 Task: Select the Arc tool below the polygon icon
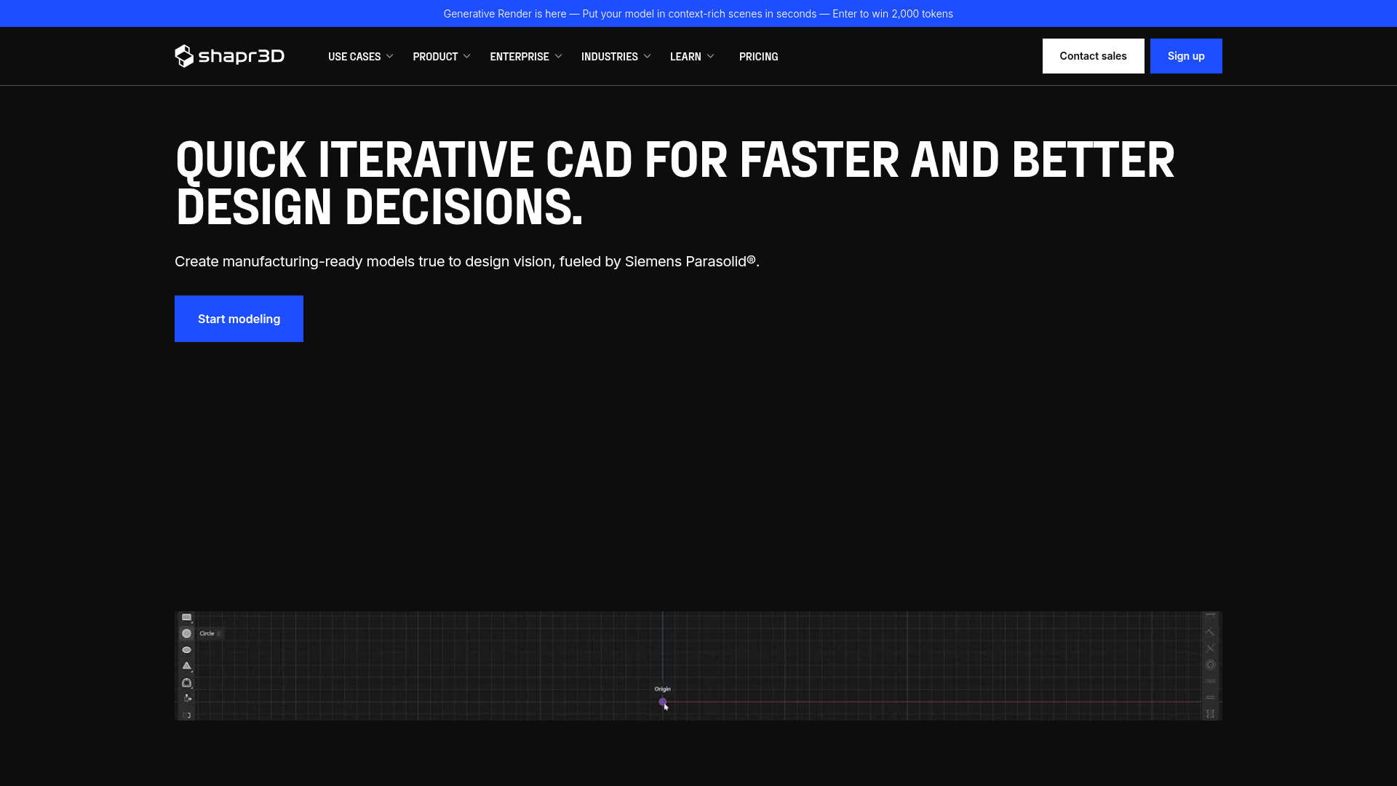coord(187,682)
